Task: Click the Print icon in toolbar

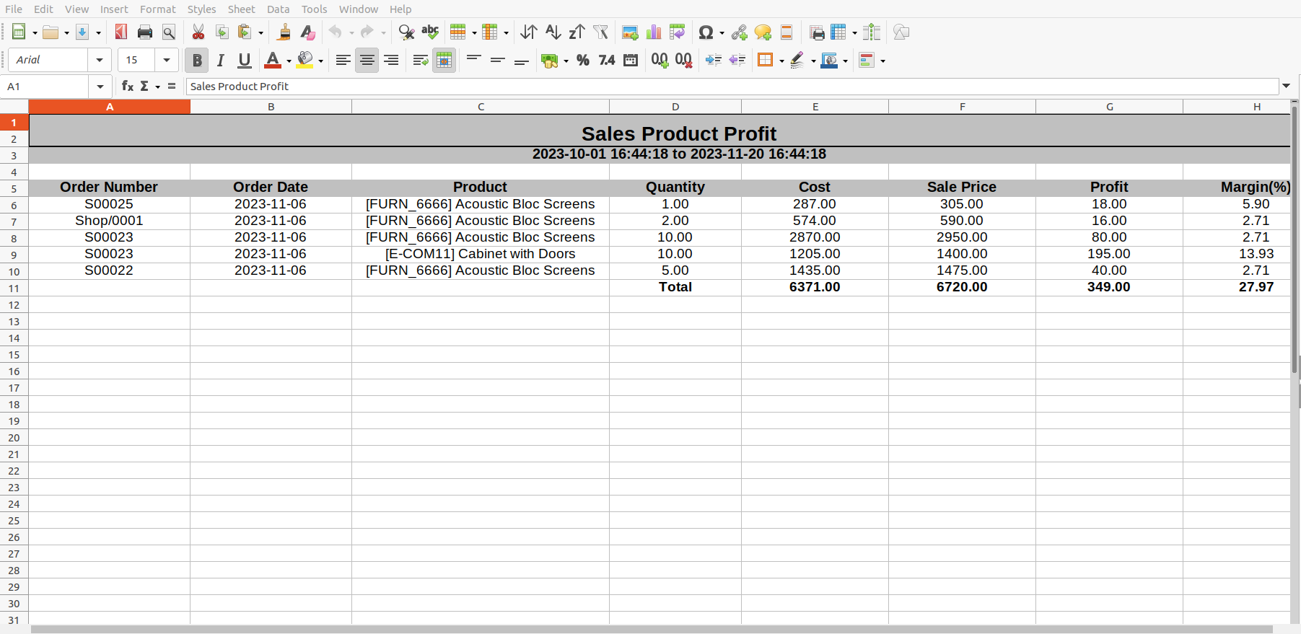Action: (145, 32)
